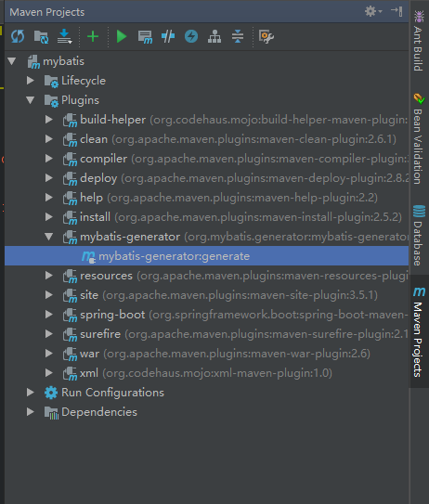Open Maven Projects panel gear menu
This screenshot has width=429, height=504.
pos(373,11)
